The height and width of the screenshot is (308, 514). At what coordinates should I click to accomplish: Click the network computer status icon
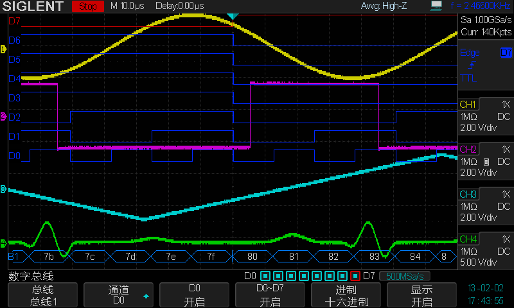(437, 6)
